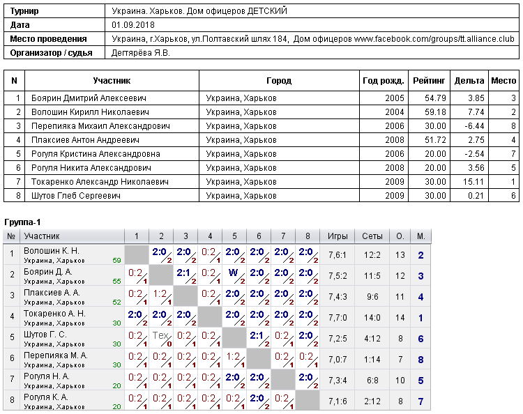The width and height of the screenshot is (523, 414).
Task: Click the 2:1 score in Шутов's row
Action: 257,335
